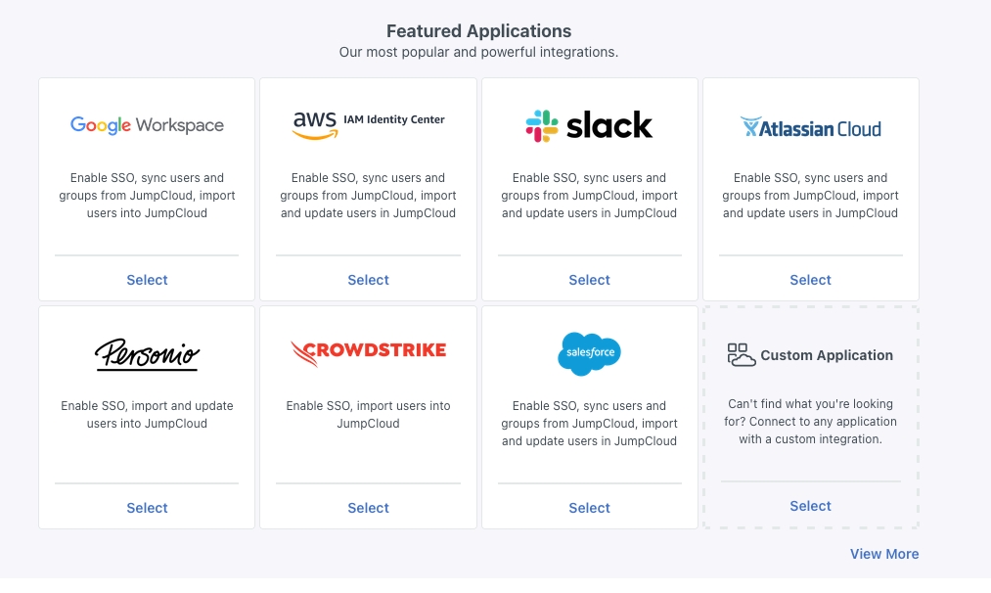The width and height of the screenshot is (991, 593).
Task: Click the Slack card description text
Action: 589,196
